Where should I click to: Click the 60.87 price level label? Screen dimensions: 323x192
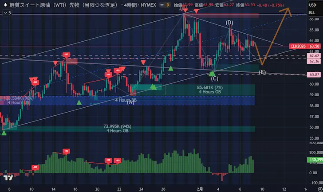314,75
